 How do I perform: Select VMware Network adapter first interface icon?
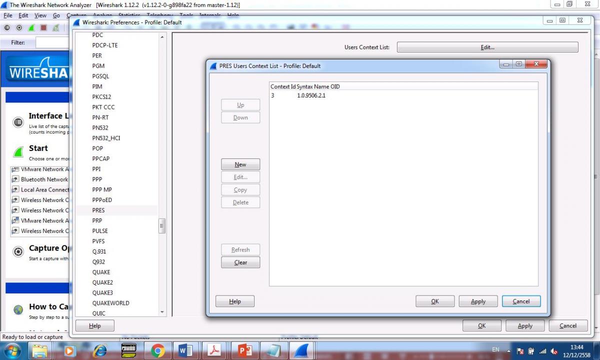[x=15, y=169]
